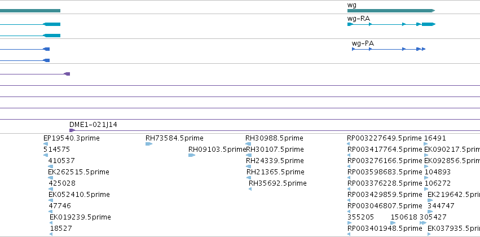The image size is (480, 237).
Task: Click the DME1-021J14 feature arrow
Action: pos(72,130)
